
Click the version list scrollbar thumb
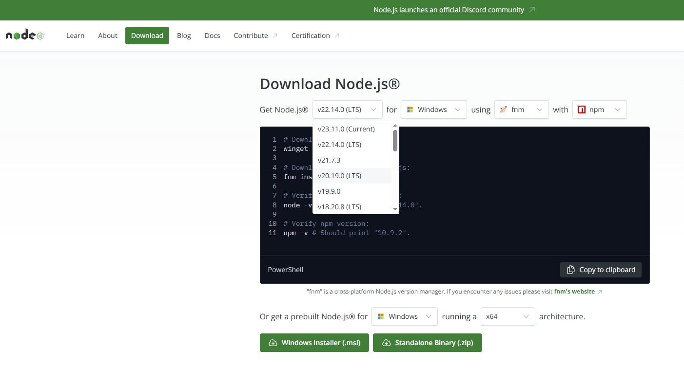click(395, 141)
